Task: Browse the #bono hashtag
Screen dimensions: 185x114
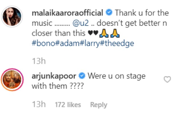Action: (x=40, y=43)
